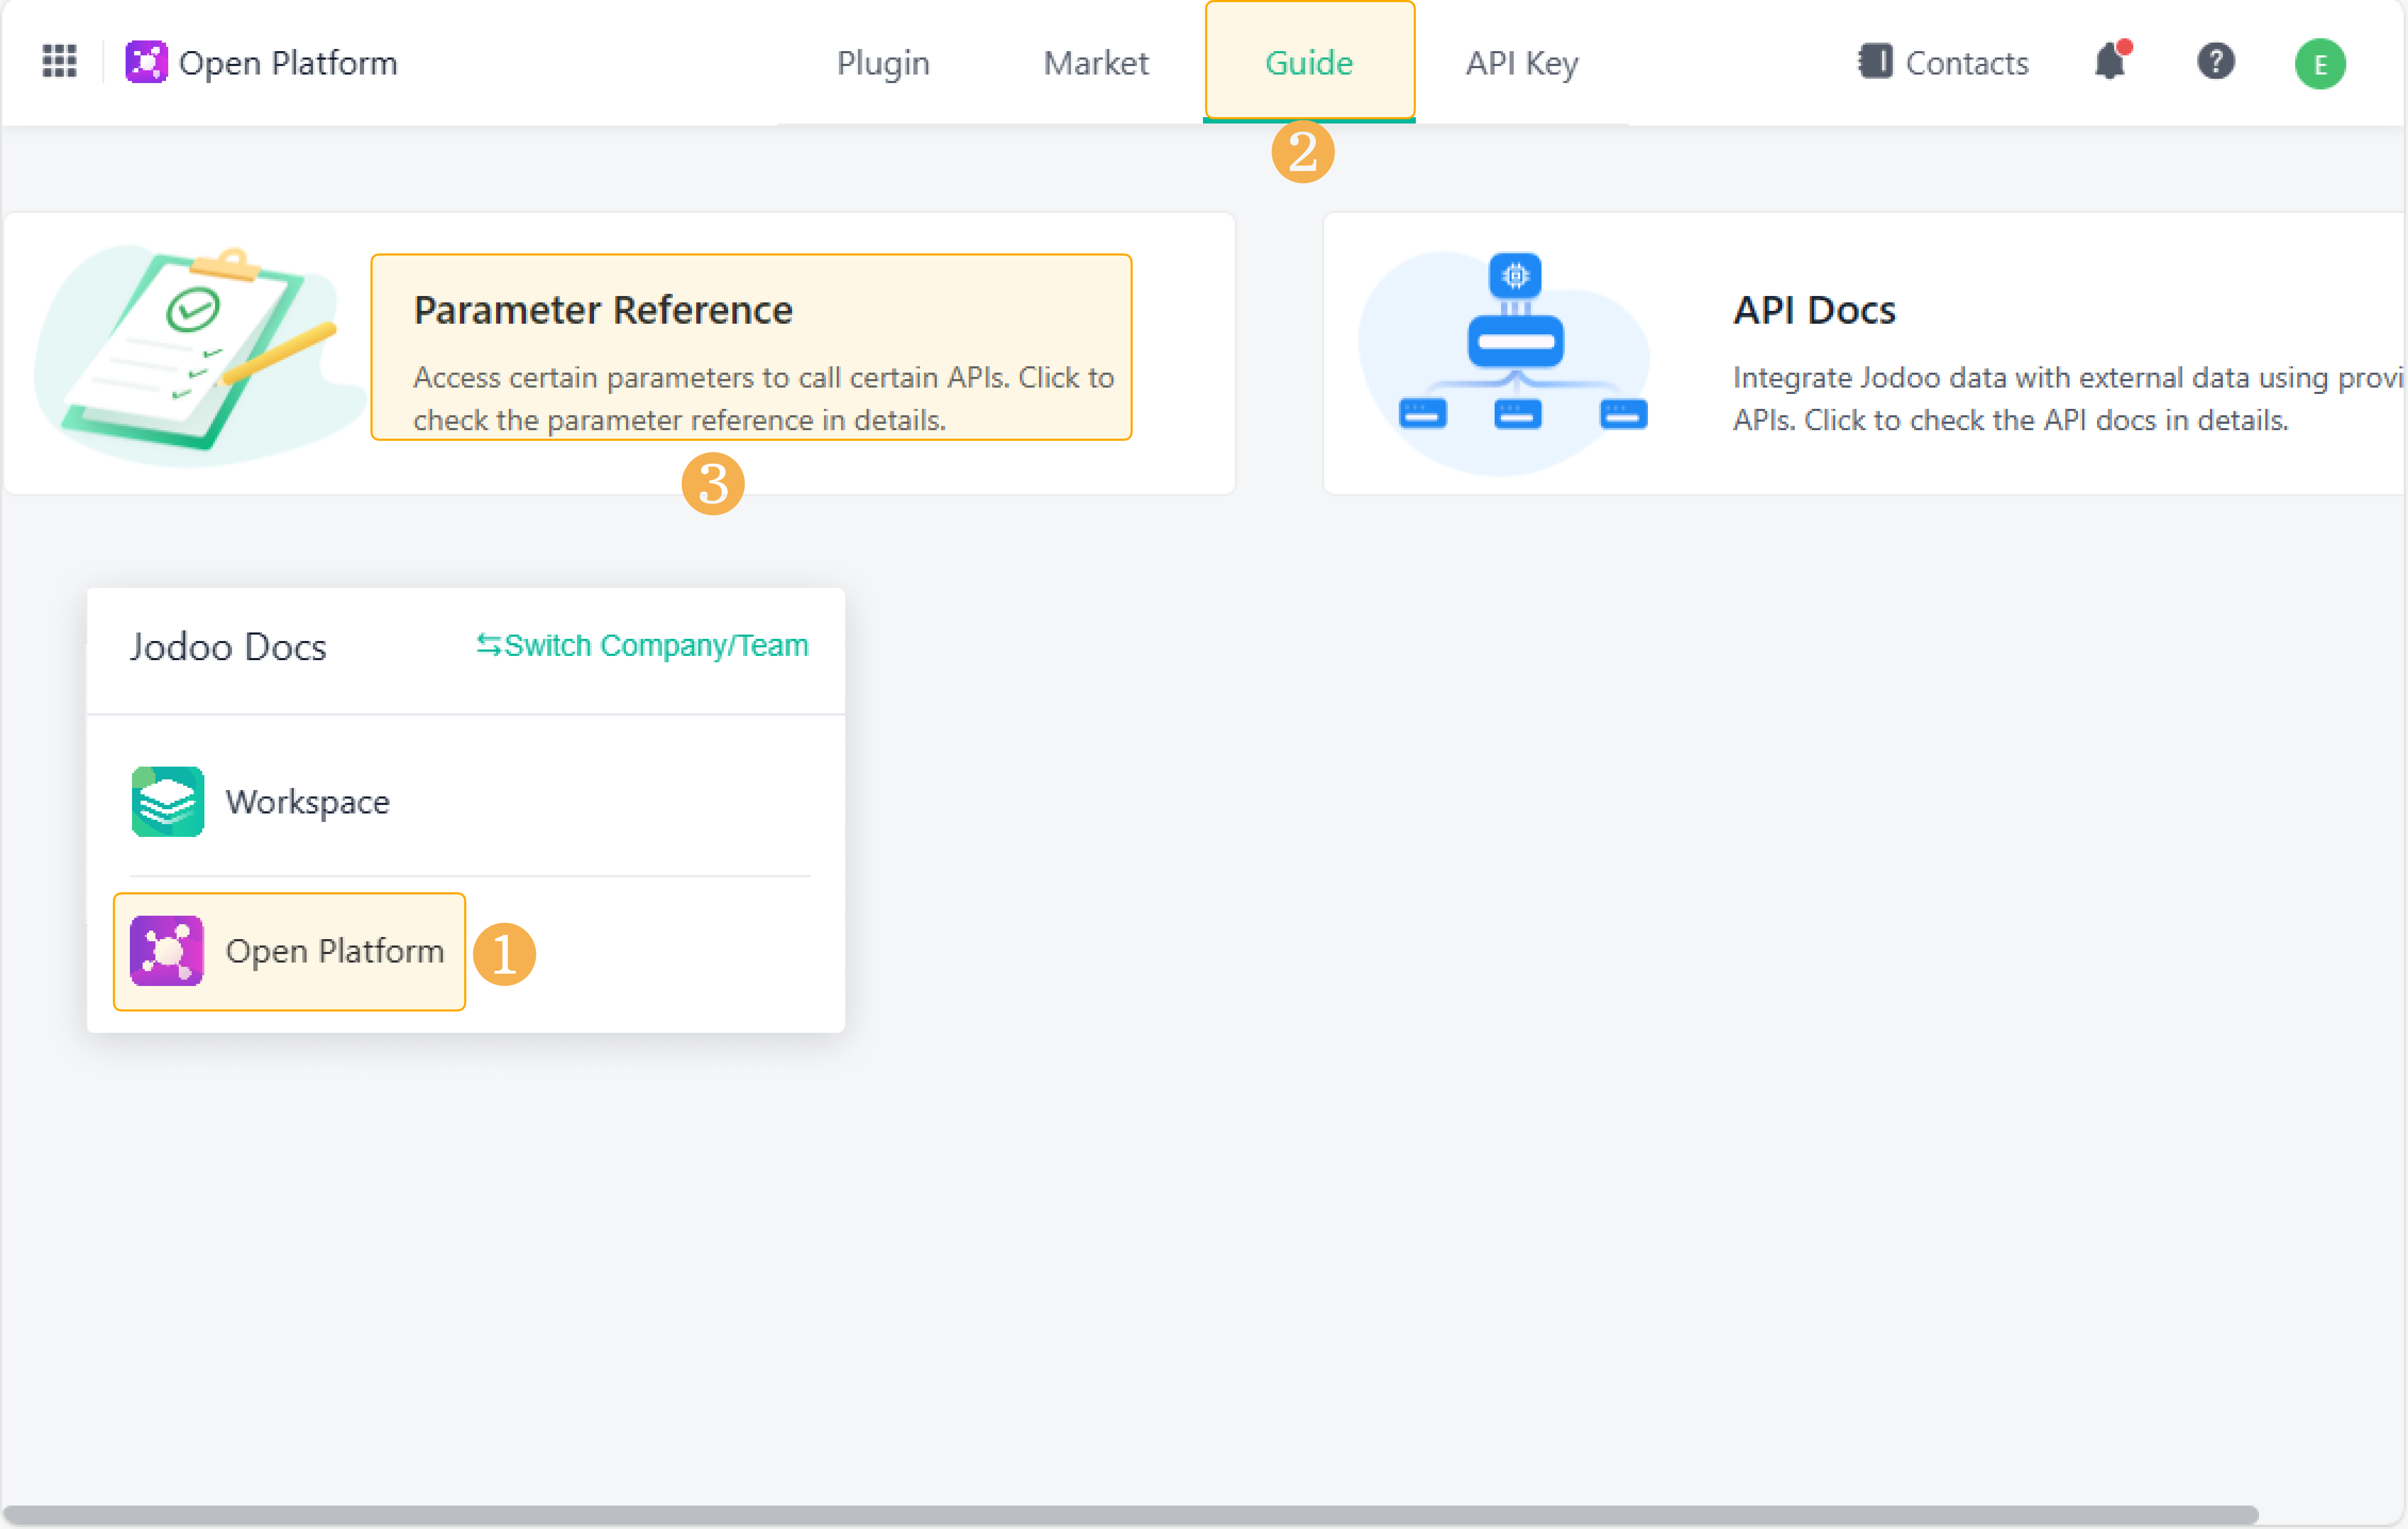Switch to the Market tab

(1096, 63)
